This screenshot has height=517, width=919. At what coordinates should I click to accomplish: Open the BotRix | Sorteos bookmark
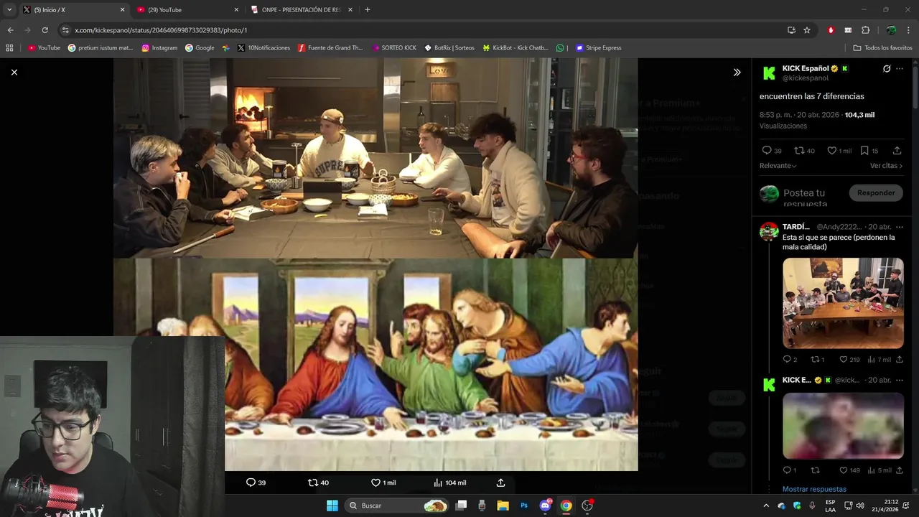(449, 48)
